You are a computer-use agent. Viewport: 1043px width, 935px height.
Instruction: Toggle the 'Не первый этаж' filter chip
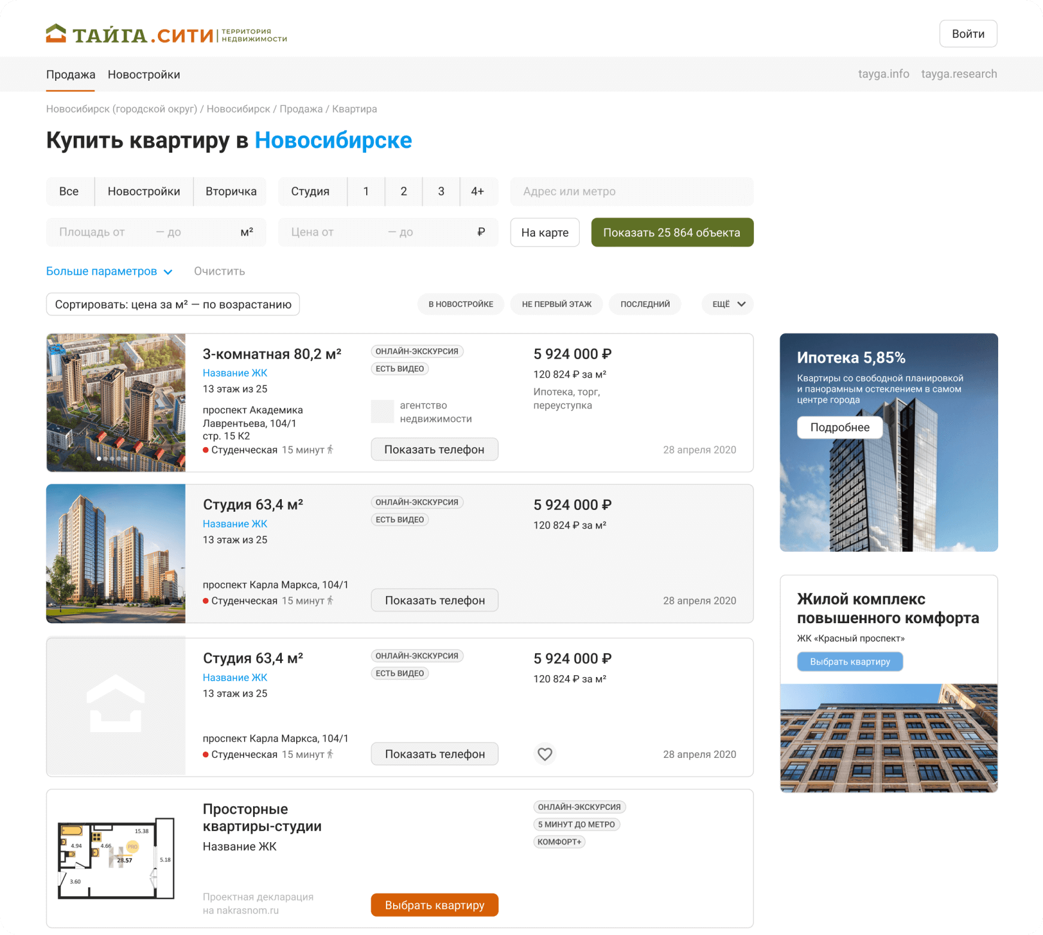(557, 304)
